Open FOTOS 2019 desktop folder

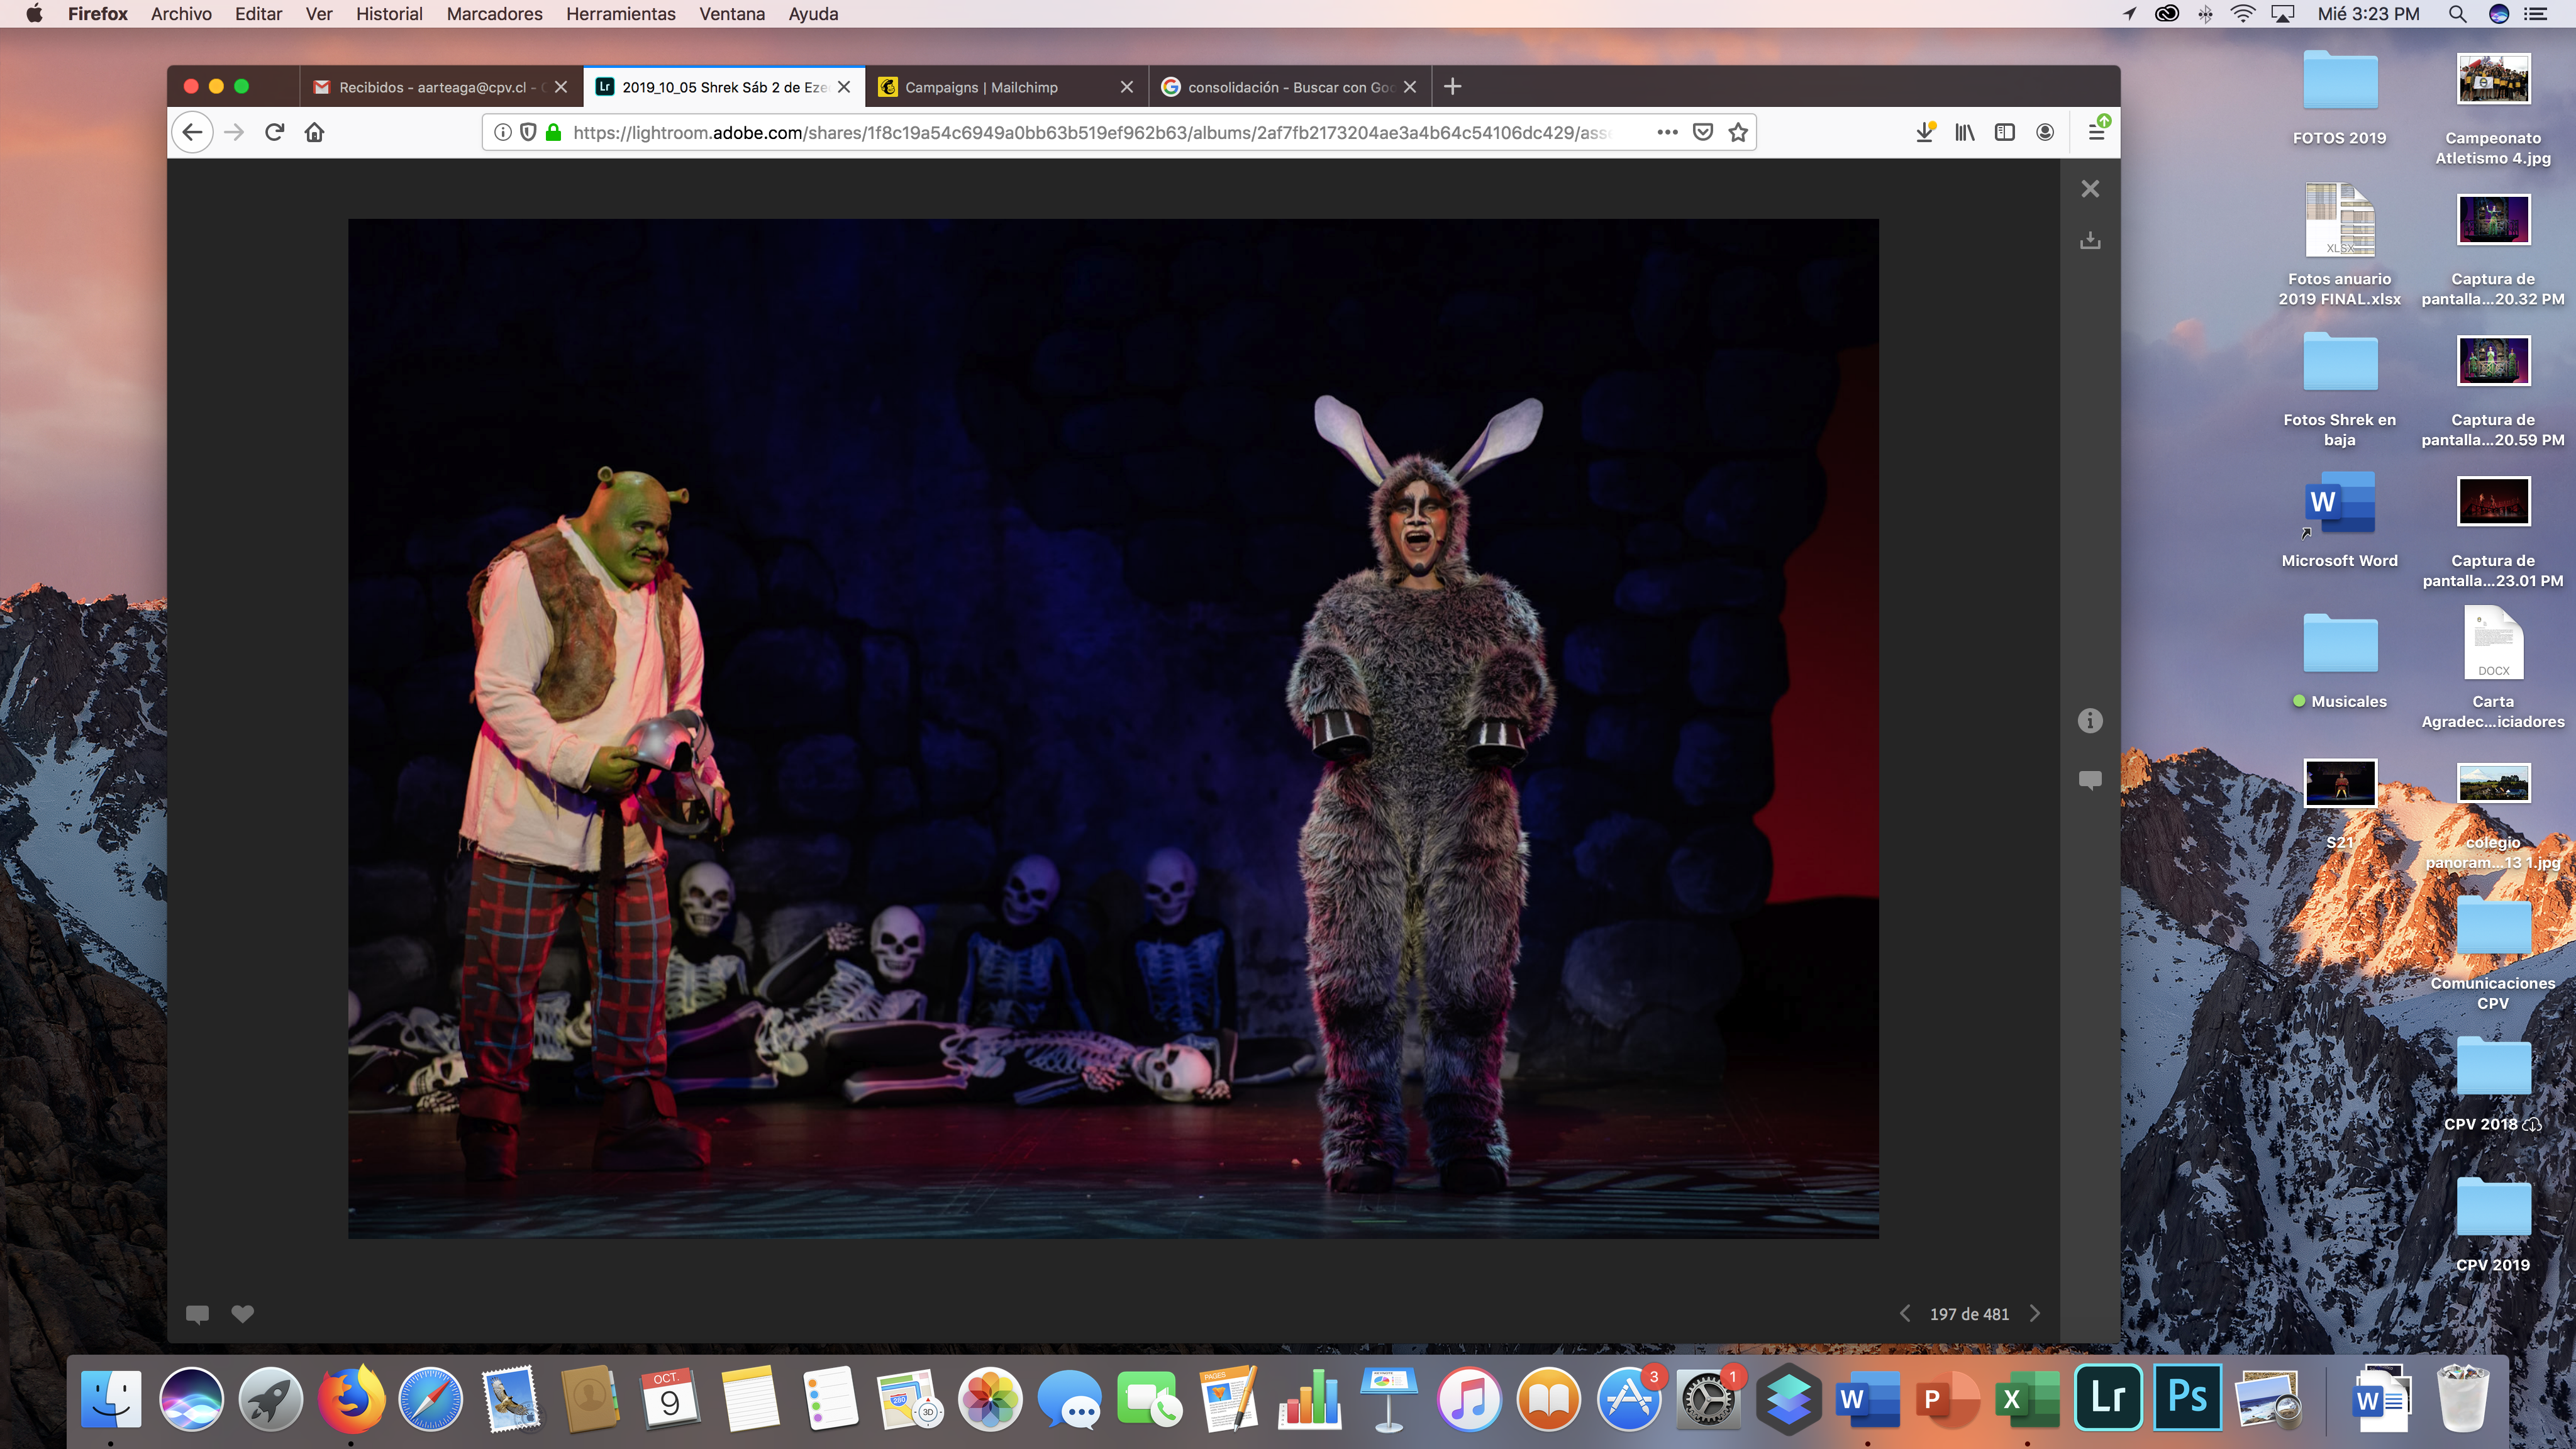pyautogui.click(x=2339, y=98)
